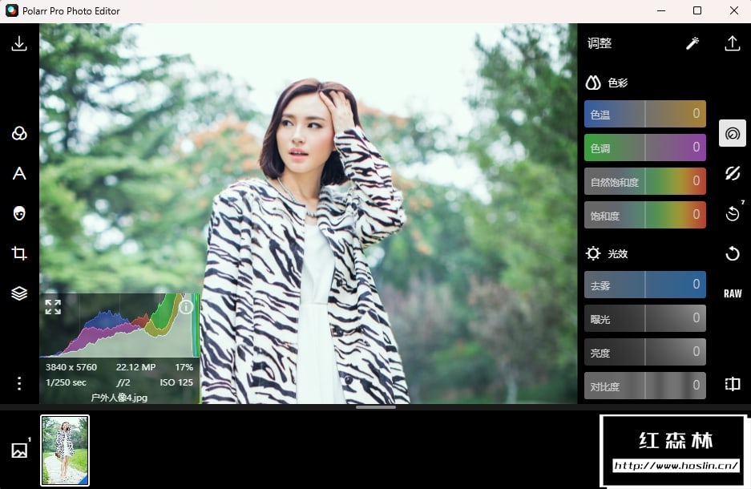Click the histogram info icon
The width and height of the screenshot is (751, 489).
pyautogui.click(x=186, y=307)
